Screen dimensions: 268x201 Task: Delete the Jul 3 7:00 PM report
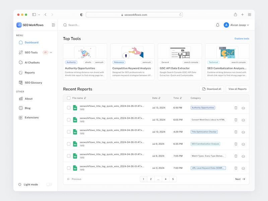point(236,168)
